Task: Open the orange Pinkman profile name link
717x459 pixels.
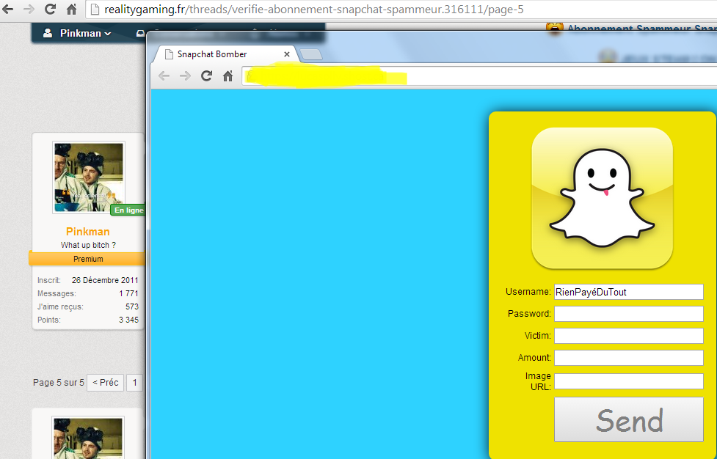Action: click(x=88, y=232)
